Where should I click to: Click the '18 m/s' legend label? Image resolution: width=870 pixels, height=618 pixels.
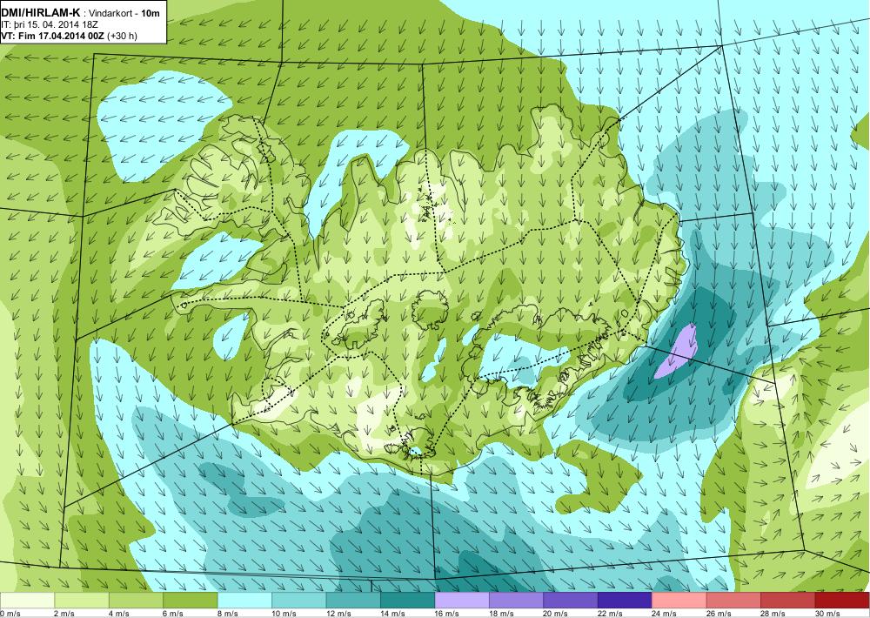point(502,614)
